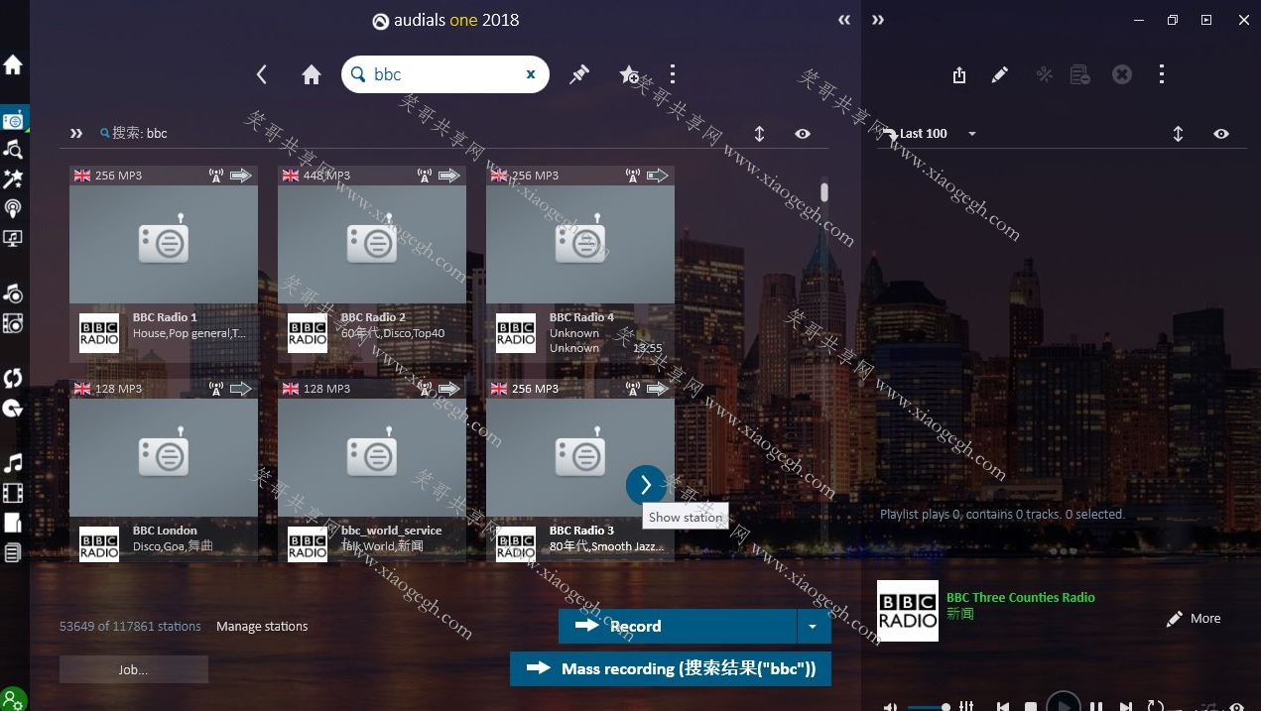The image size is (1261, 711).
Task: Add to favorites with the star-plus icon
Action: click(629, 74)
